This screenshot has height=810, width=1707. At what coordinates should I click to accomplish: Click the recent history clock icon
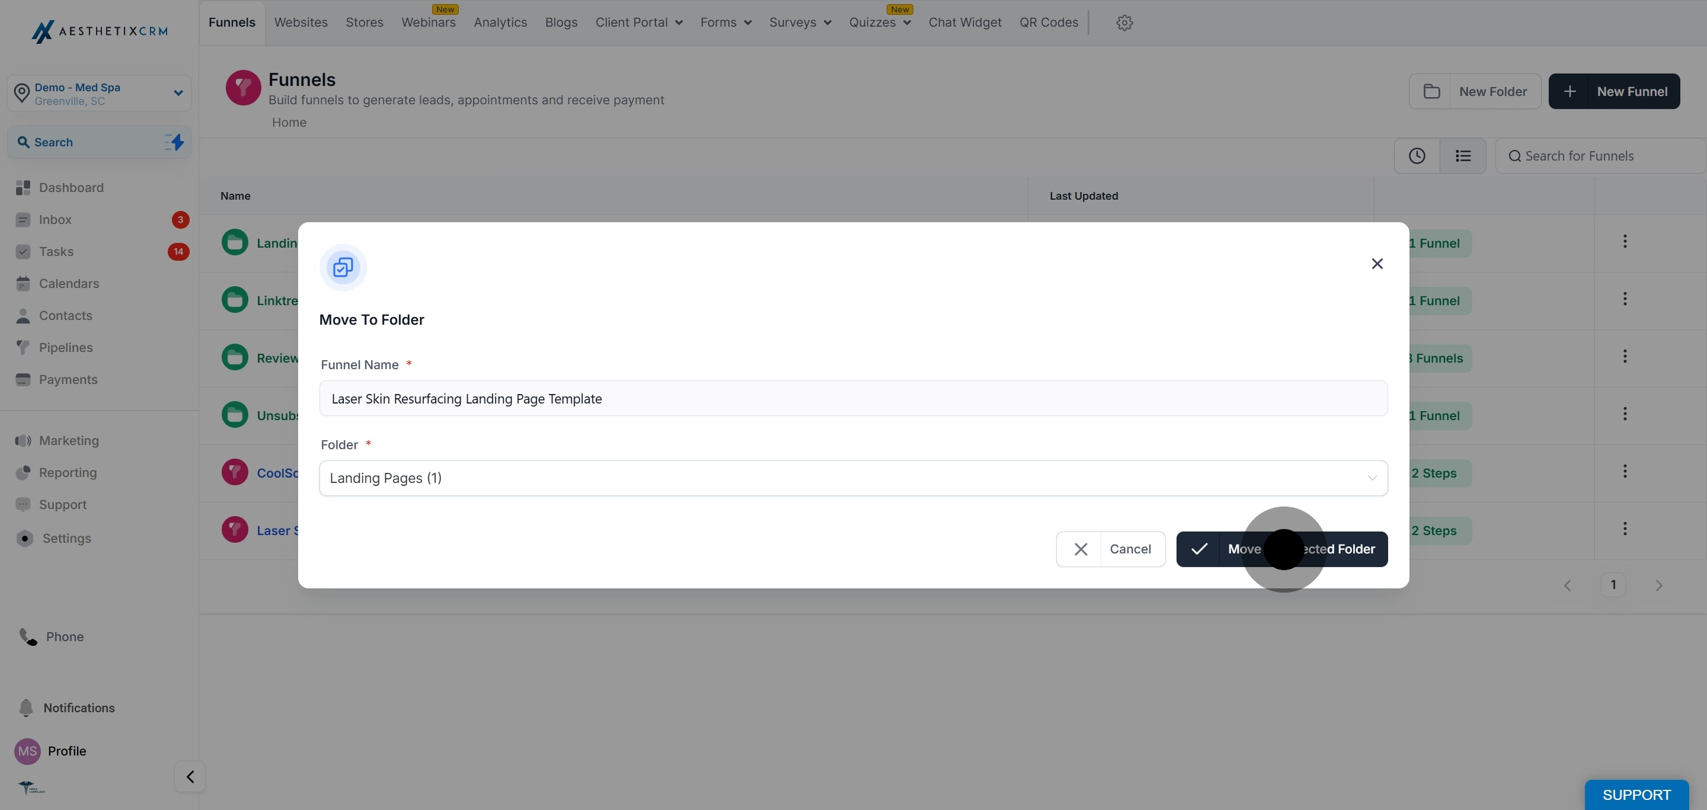click(x=1417, y=156)
